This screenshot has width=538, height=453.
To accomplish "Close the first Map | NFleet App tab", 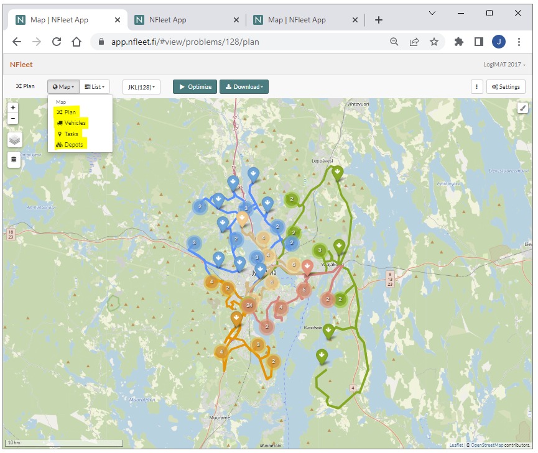I will [x=118, y=20].
